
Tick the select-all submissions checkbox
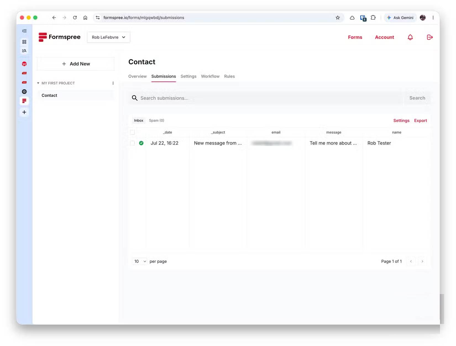[132, 132]
